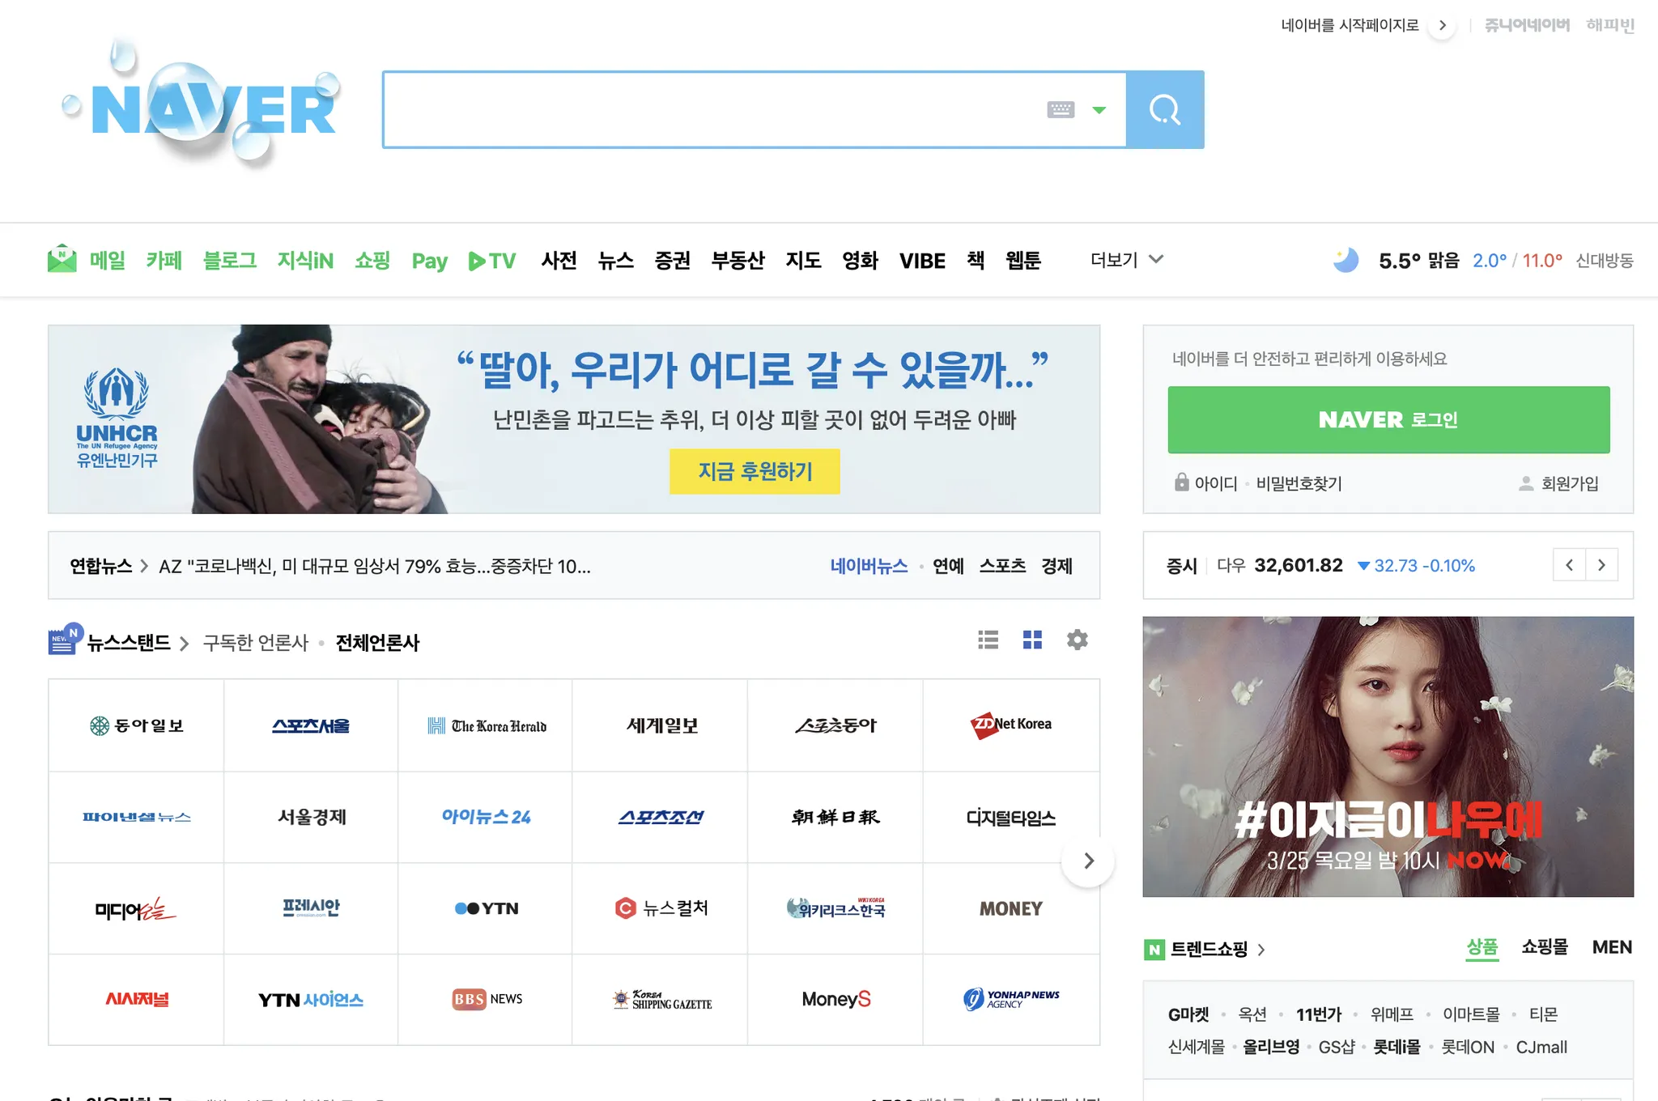Select the 쇼핑몰 tab in trend shopping
1658x1101 pixels.
pos(1544,947)
